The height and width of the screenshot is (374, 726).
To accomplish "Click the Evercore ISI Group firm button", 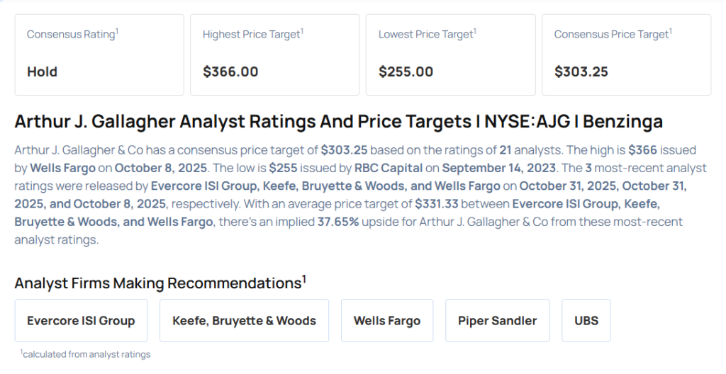I will [x=81, y=320].
